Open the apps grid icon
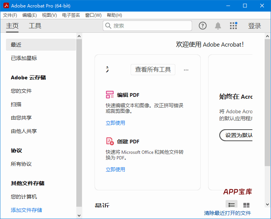Viewport: 271px width, 219px height. (x=233, y=26)
